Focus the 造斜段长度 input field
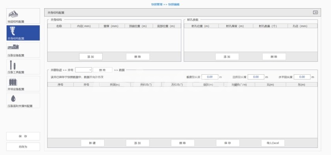The image size is (331, 155). 256,77
